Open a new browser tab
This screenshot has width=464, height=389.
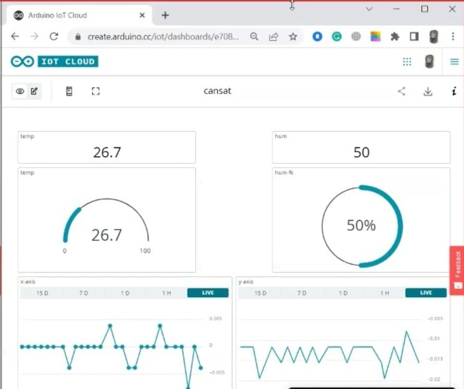(x=165, y=15)
